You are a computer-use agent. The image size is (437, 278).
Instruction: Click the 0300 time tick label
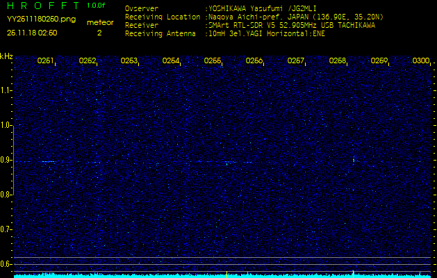420,60
